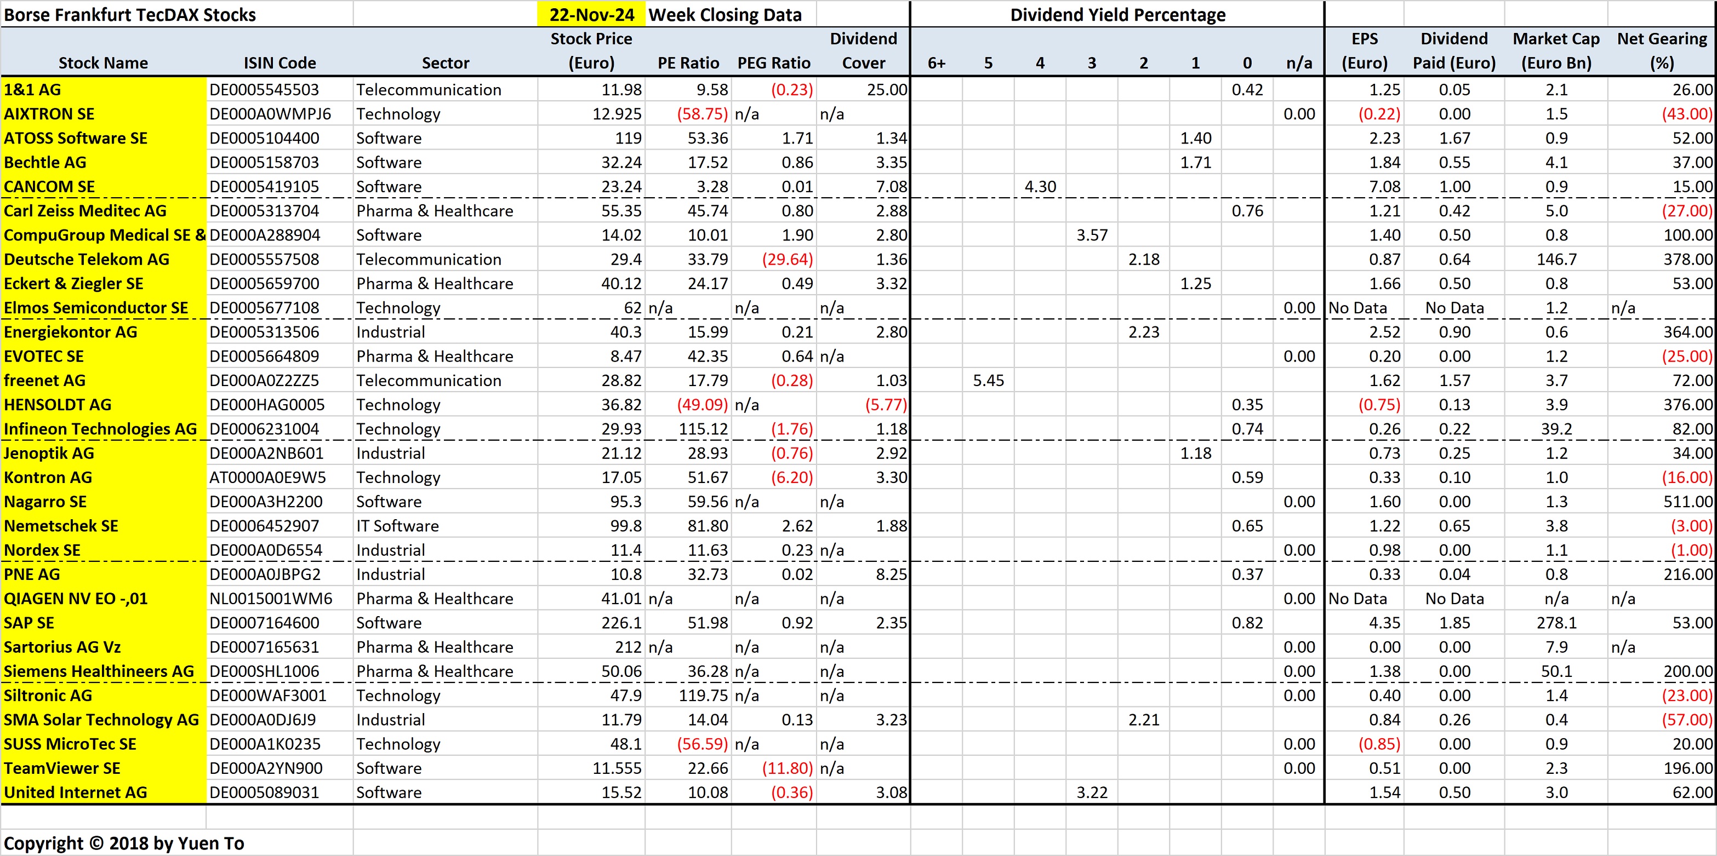The height and width of the screenshot is (856, 1717).
Task: Select Nordex SE stock name
Action: 104,550
